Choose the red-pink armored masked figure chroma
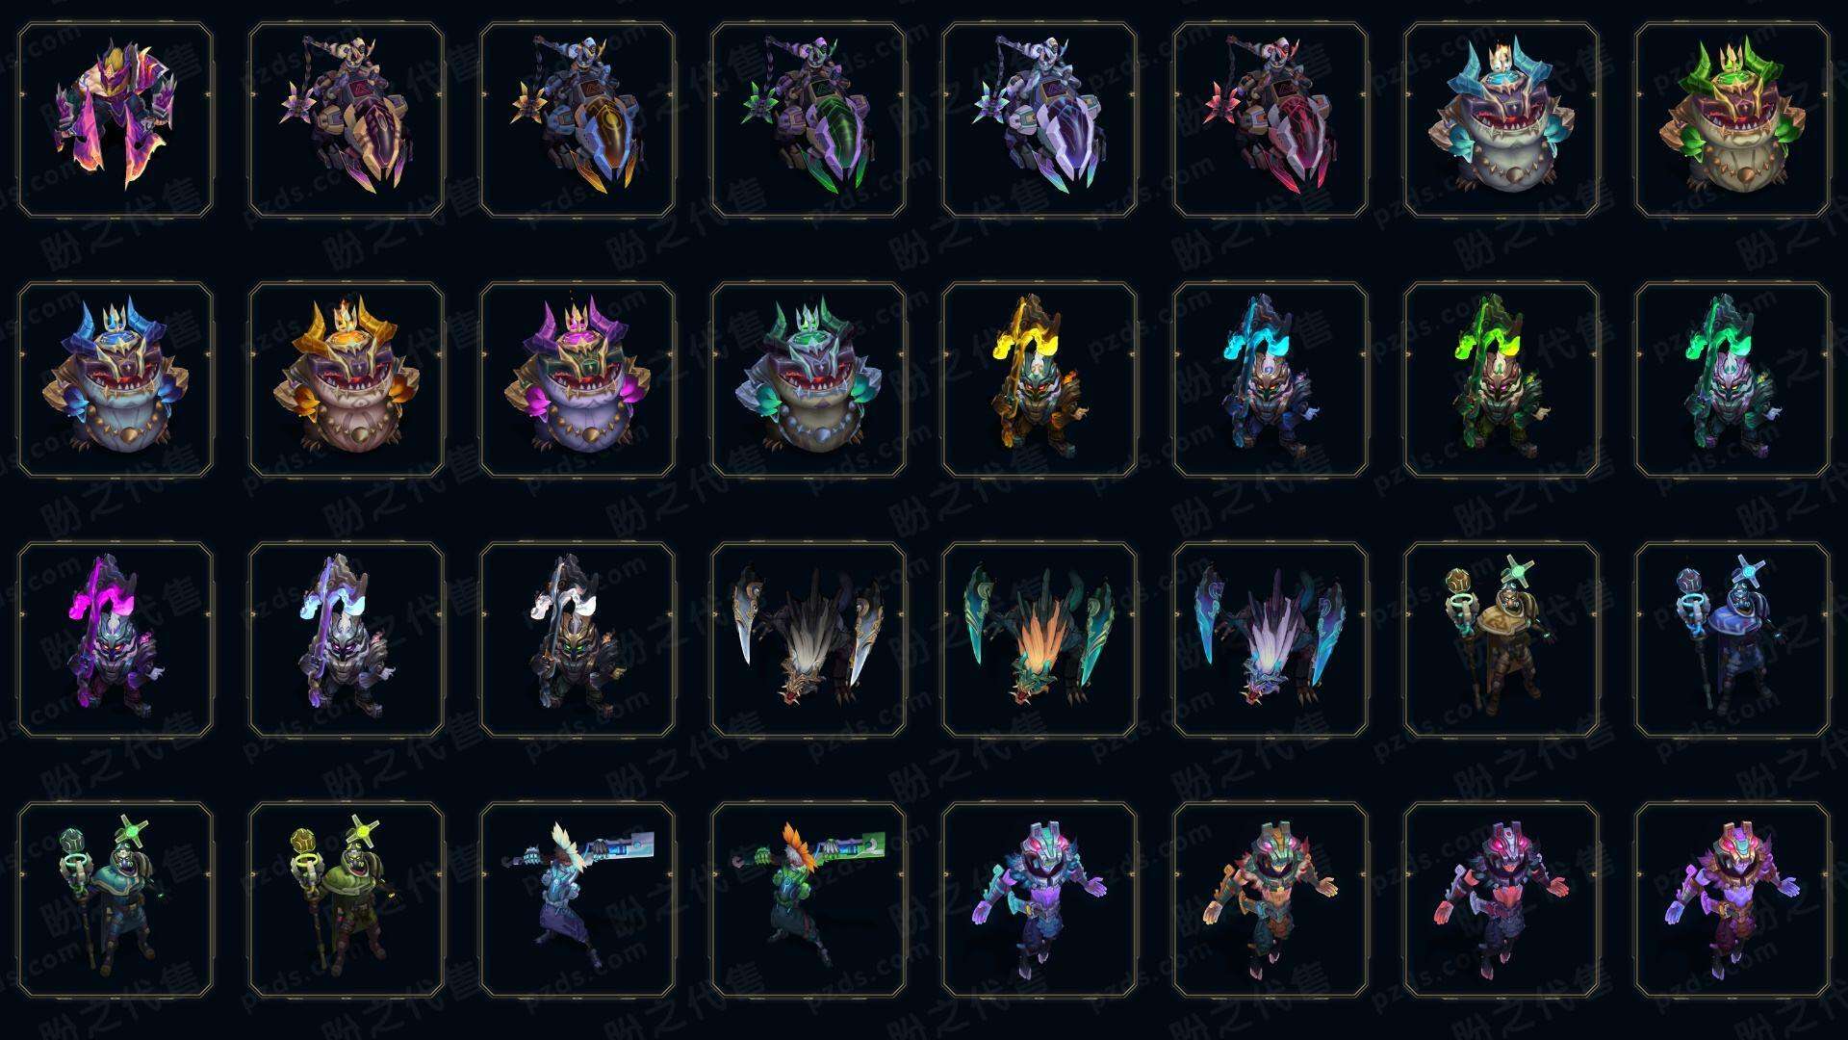This screenshot has width=1848, height=1040. coord(1501,899)
